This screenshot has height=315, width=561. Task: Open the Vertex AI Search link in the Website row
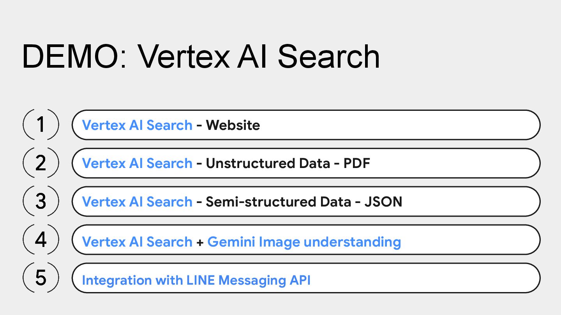click(x=137, y=125)
